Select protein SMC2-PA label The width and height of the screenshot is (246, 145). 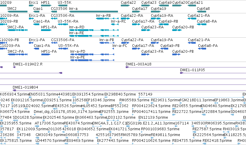click(16, 51)
